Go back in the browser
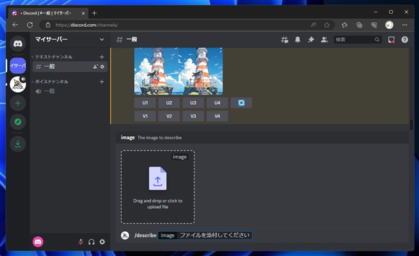The width and height of the screenshot is (419, 256). (x=15, y=25)
